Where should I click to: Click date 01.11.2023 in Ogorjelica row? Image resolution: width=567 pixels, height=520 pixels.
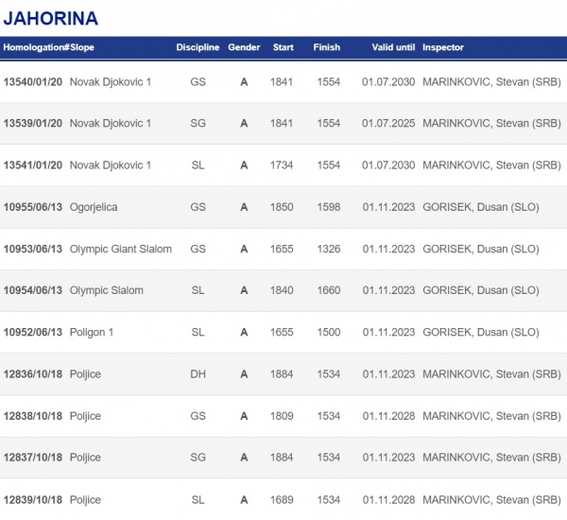(388, 207)
